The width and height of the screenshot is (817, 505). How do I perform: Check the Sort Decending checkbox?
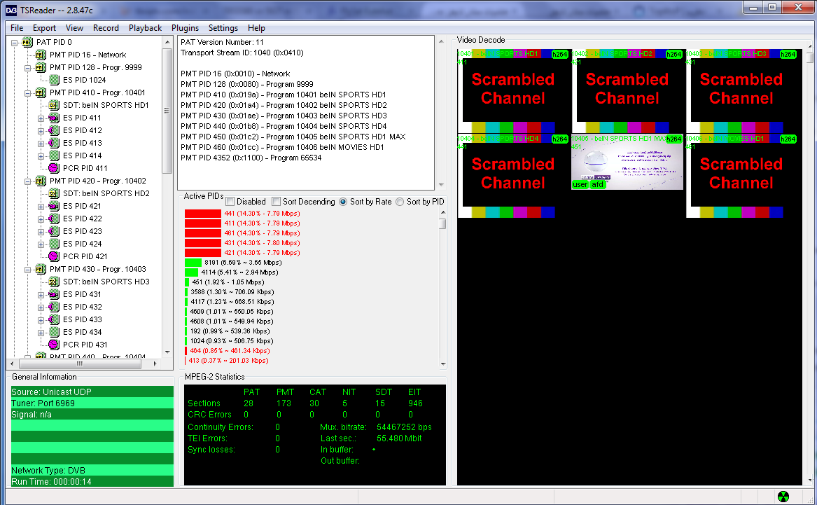pyautogui.click(x=277, y=202)
